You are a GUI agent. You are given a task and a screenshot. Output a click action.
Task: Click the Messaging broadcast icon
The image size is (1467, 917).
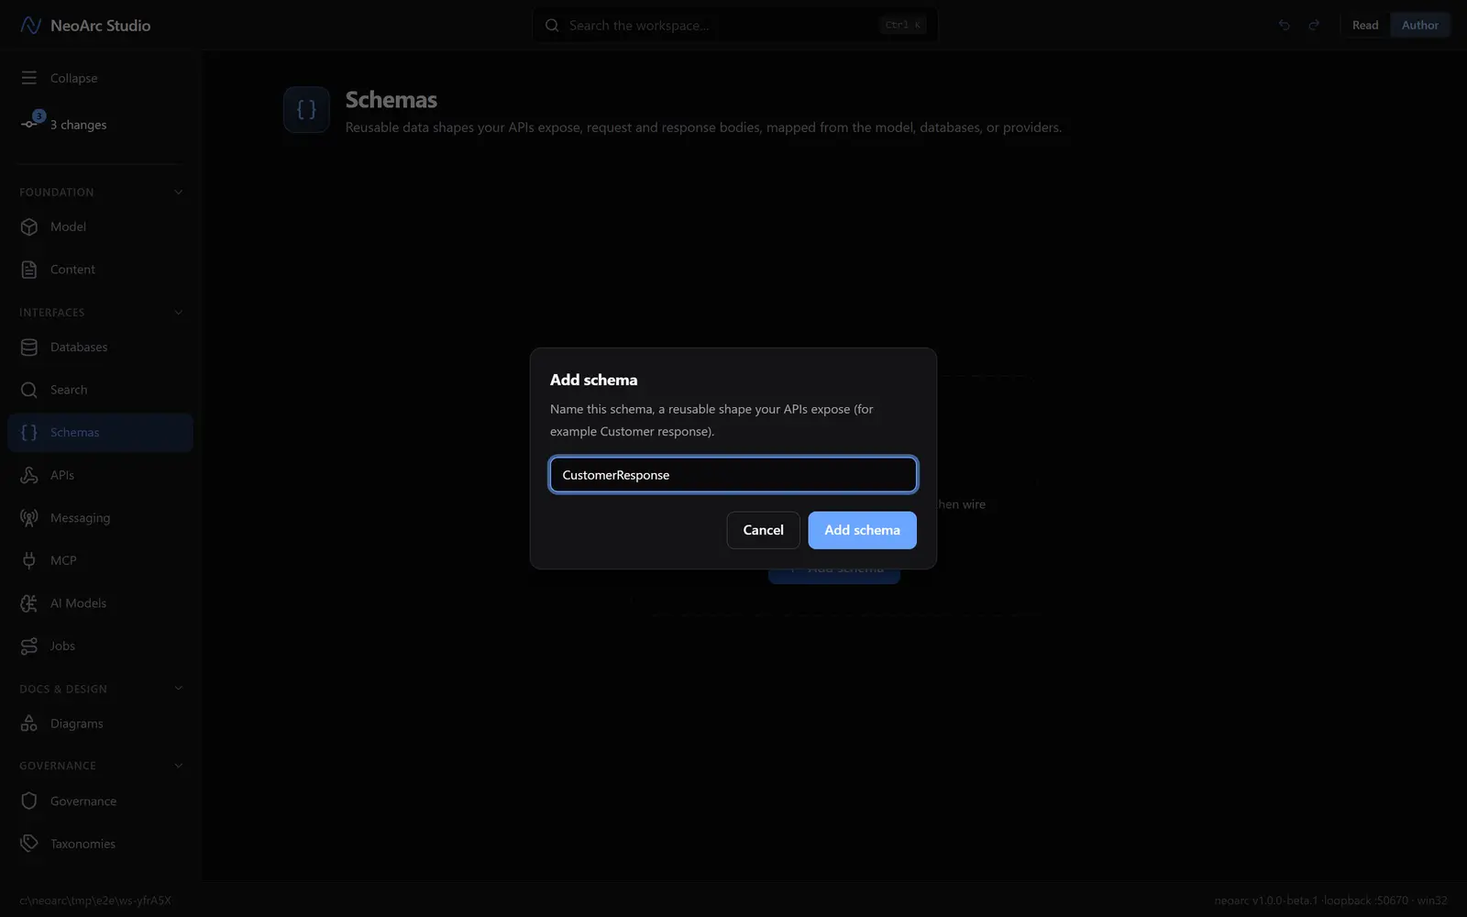29,518
